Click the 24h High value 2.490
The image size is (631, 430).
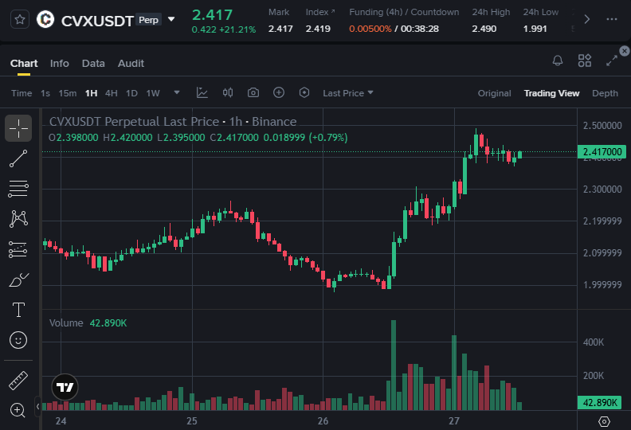tap(484, 29)
